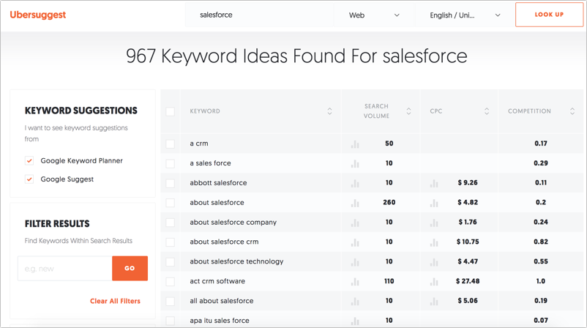
Task: Click the keyword about salesforce
Action: click(217, 203)
